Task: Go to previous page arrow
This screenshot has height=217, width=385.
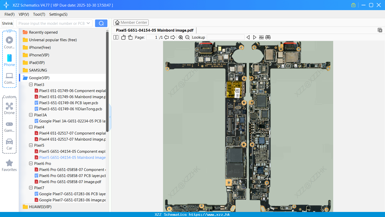Action: [166, 37]
